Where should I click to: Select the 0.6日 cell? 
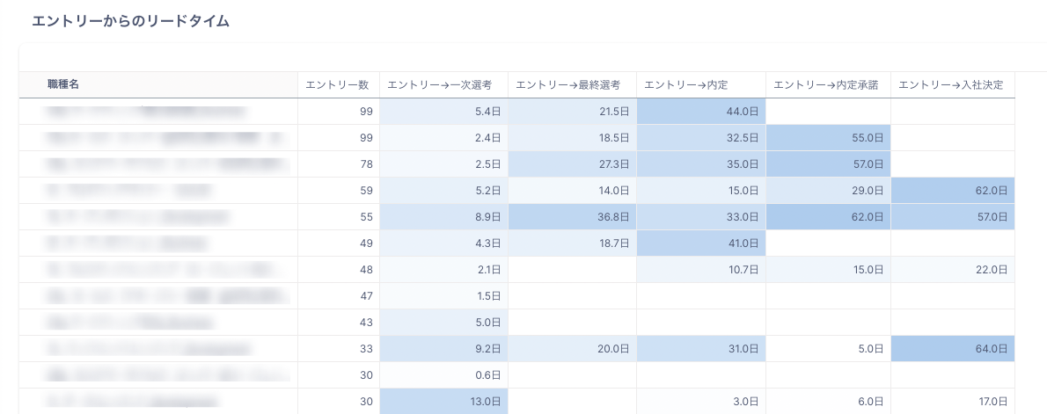pyautogui.click(x=443, y=375)
